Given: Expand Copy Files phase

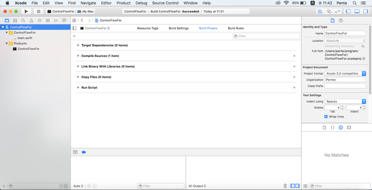Looking at the screenshot, I should point(78,77).
